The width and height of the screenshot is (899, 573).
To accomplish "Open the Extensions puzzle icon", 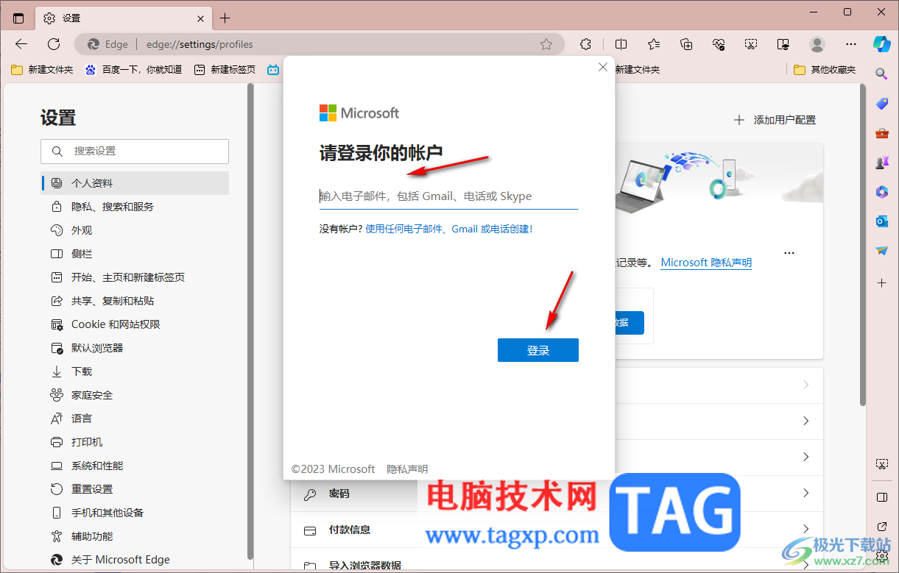I will click(x=585, y=44).
